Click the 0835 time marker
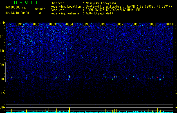The image size is (177, 113). pyautogui.click(x=86, y=24)
